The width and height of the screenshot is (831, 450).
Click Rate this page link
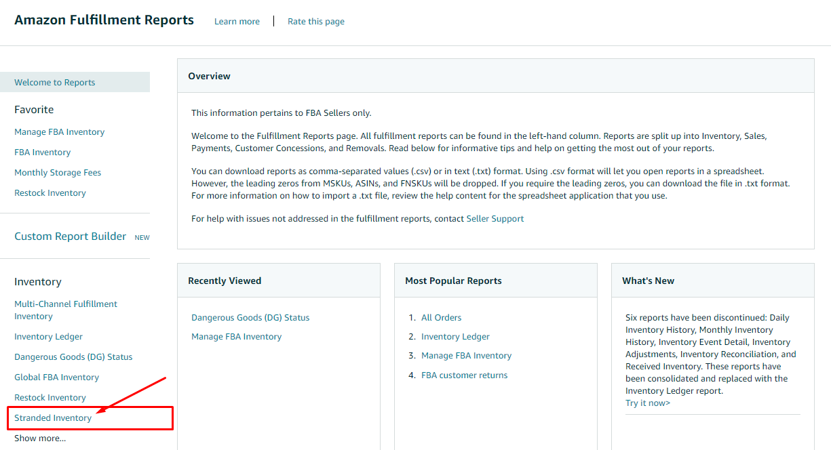point(316,21)
